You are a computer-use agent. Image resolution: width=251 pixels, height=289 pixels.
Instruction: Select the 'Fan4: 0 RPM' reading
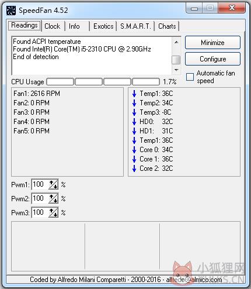tap(32, 122)
